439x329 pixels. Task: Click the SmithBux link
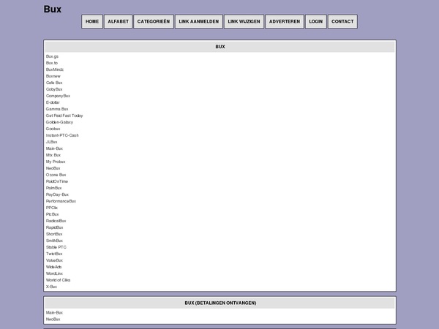(54, 241)
